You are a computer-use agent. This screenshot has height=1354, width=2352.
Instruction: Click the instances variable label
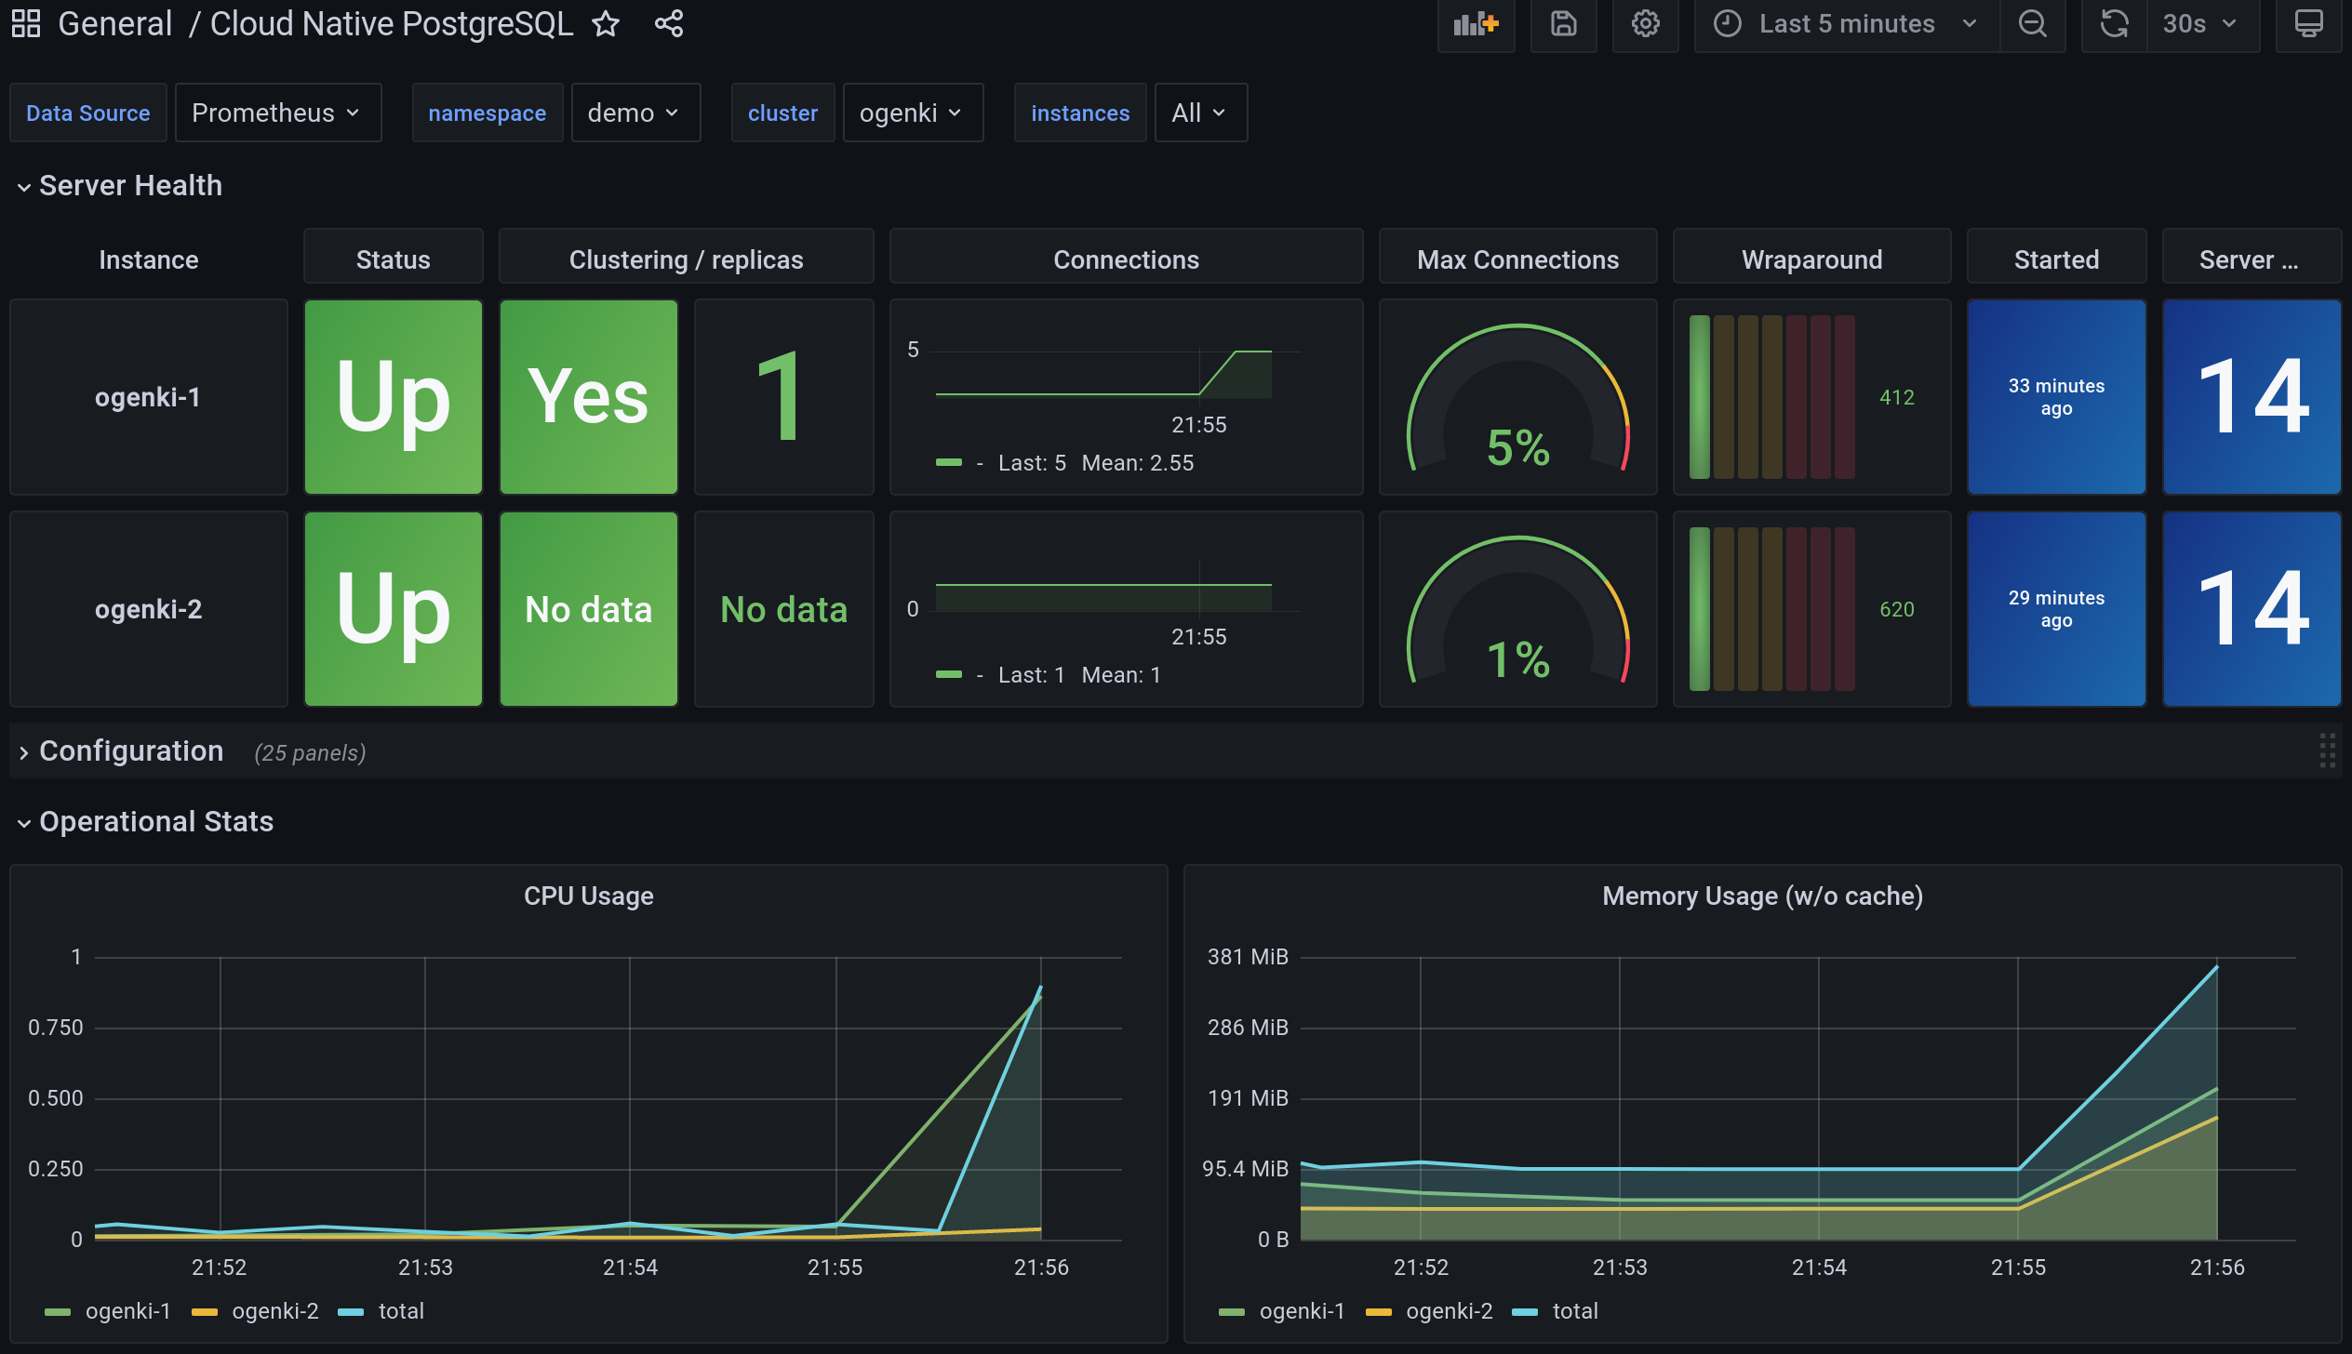[1079, 113]
